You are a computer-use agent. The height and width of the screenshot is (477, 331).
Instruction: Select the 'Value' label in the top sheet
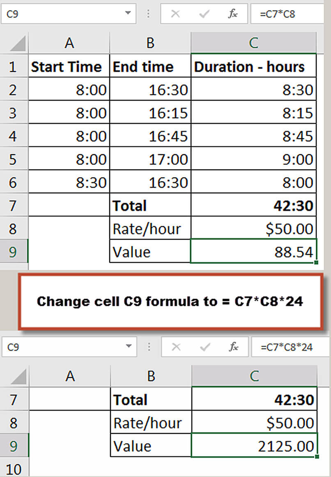pos(150,251)
